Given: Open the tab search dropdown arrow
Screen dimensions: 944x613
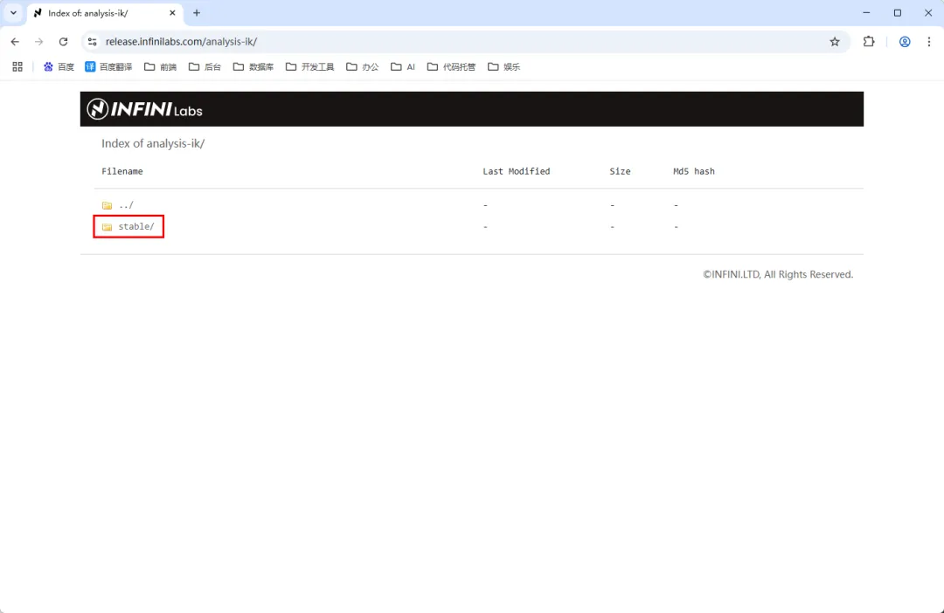Looking at the screenshot, I should click(x=13, y=12).
